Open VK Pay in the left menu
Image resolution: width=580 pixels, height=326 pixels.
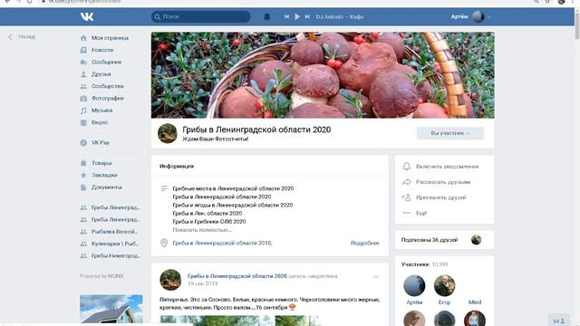coord(101,143)
